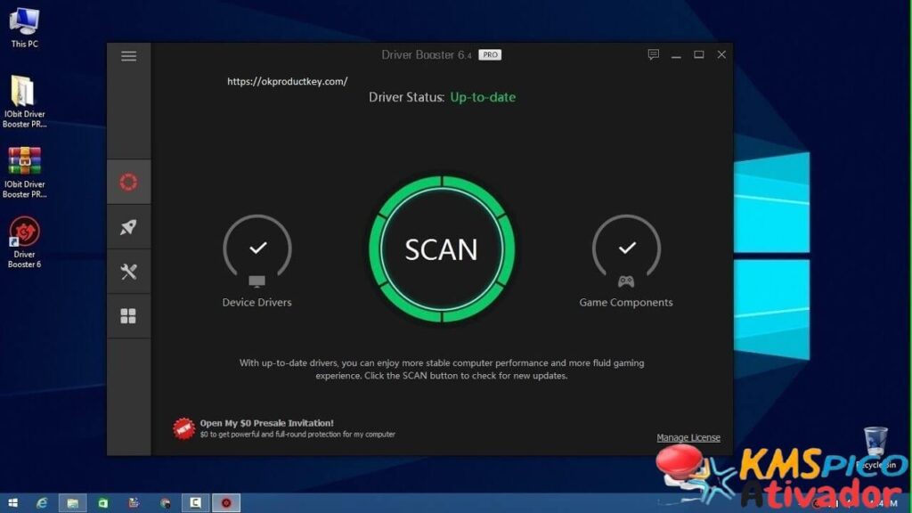Screen dimensions: 912x513
Task: Close the Driver Booster window
Action: 721,54
